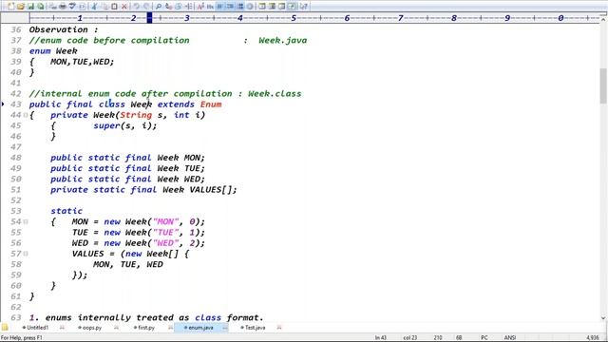Collapse the static block fold at line 54
Screen dimensions: 608x342
26,221
